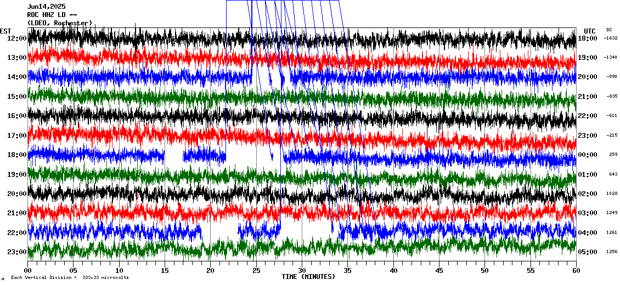620x285 pixels.
Task: Select the UTC timezone column header
Action: (590, 31)
